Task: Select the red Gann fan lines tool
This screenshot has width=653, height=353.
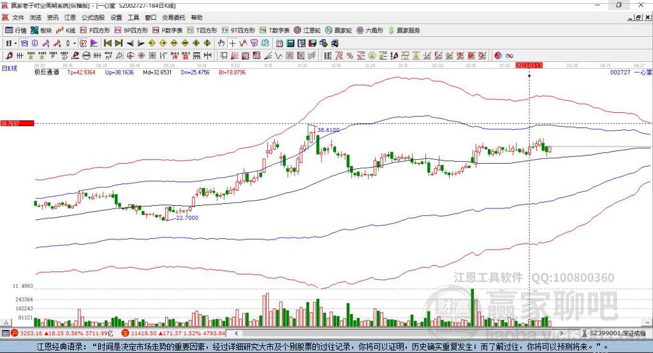Action: [x=235, y=55]
